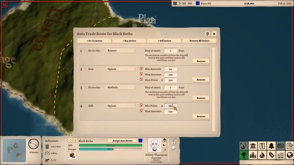Open the document with pencil contracts icon
Viewport: 294px width, 165px height.
click(x=289, y=146)
